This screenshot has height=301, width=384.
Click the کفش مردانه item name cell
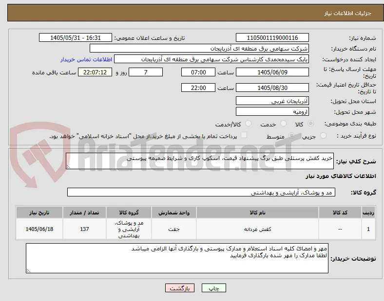point(257,229)
